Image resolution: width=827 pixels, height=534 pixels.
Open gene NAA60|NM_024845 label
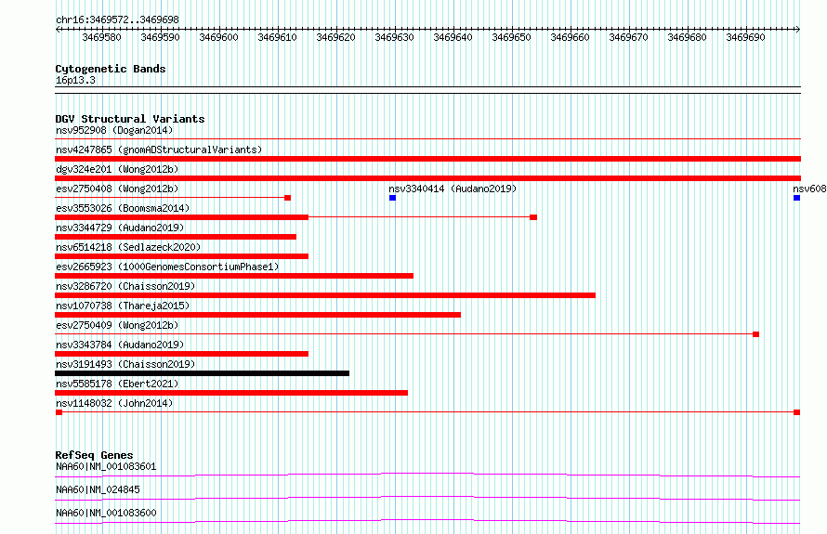click(98, 489)
